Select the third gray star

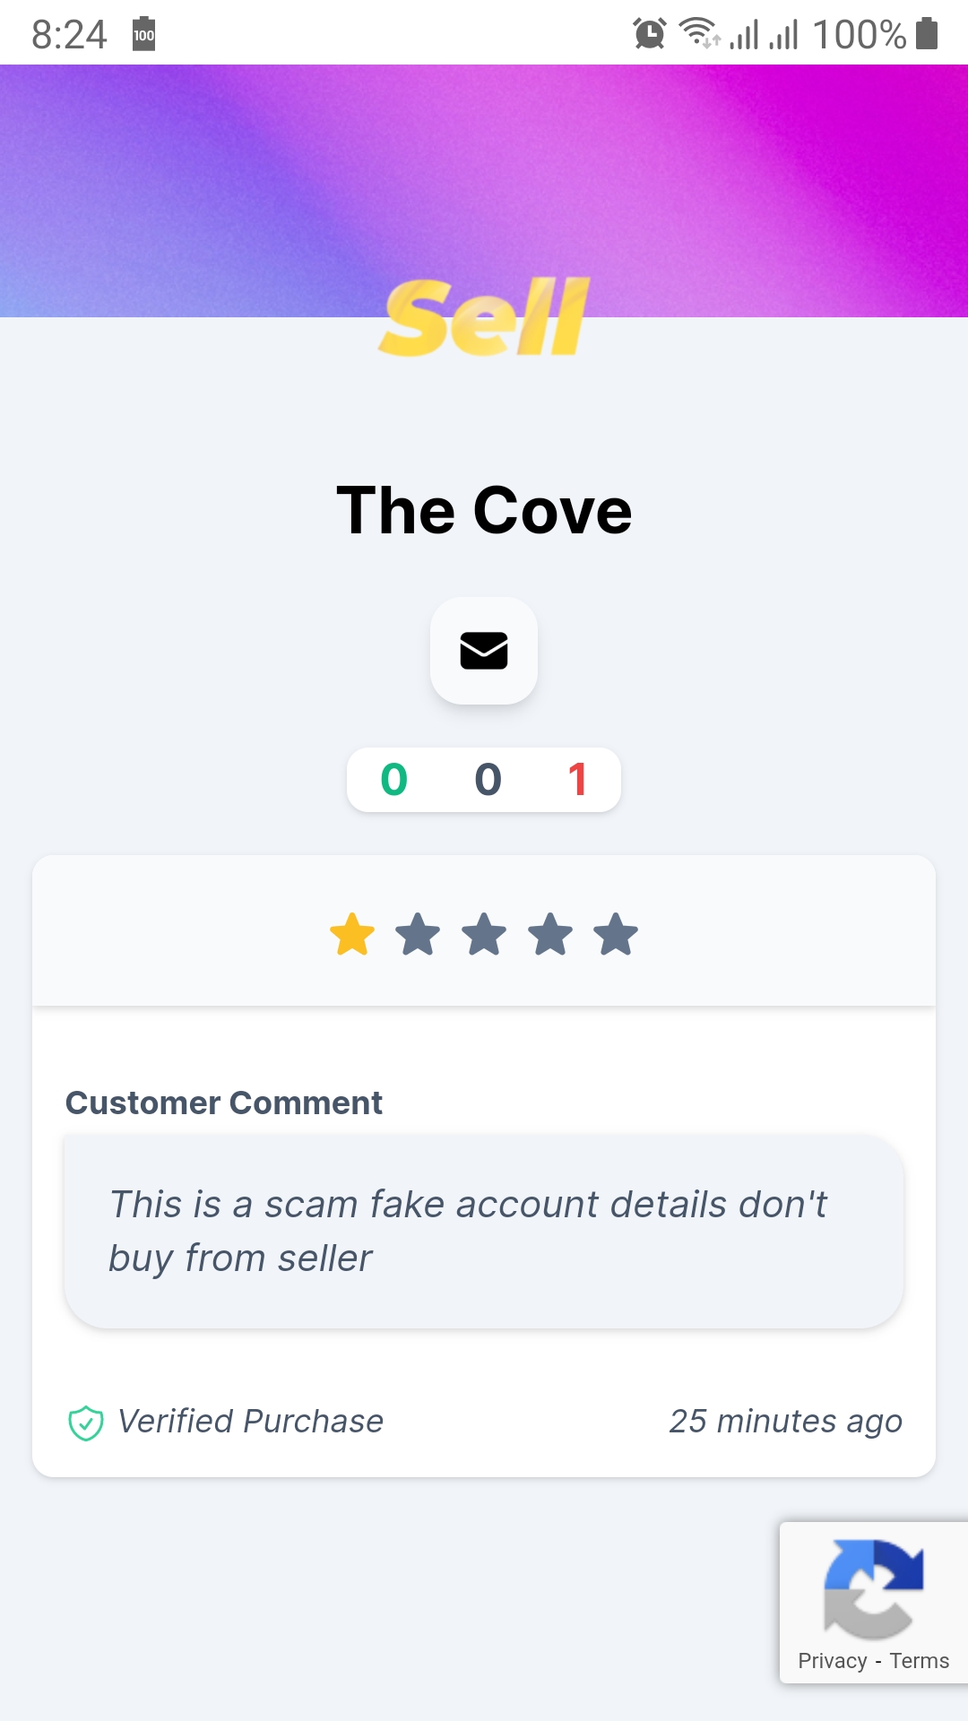point(484,934)
